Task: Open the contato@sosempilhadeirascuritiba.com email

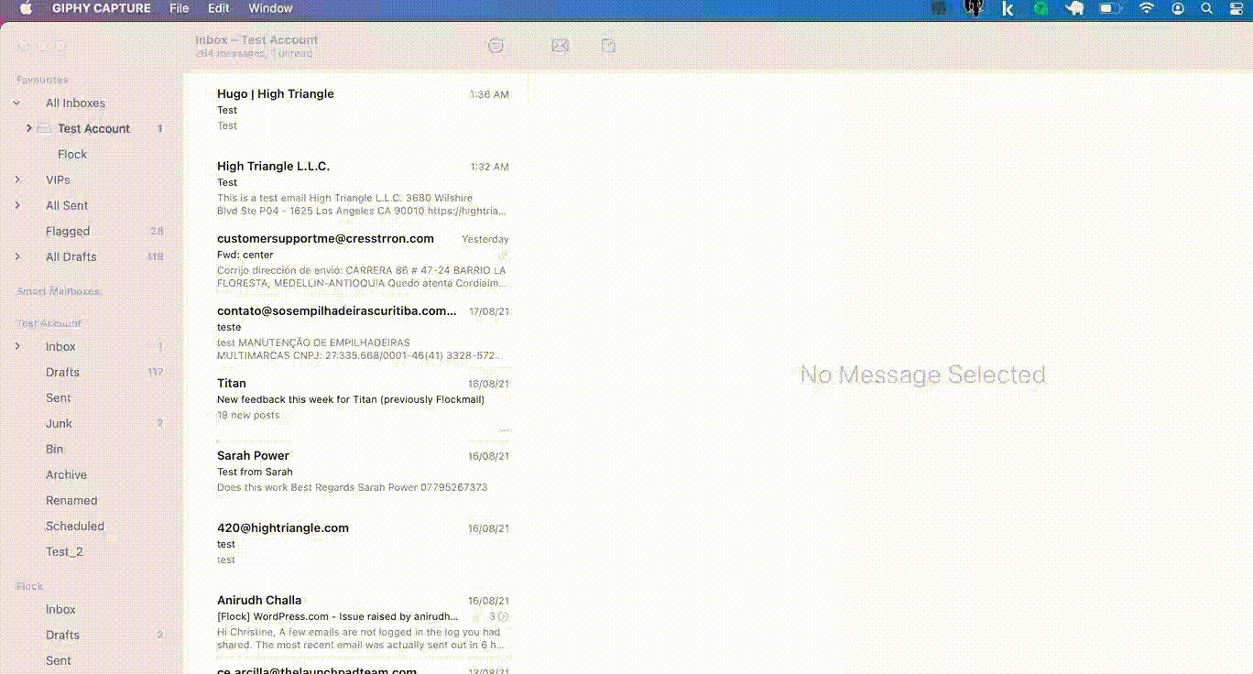Action: tap(363, 334)
